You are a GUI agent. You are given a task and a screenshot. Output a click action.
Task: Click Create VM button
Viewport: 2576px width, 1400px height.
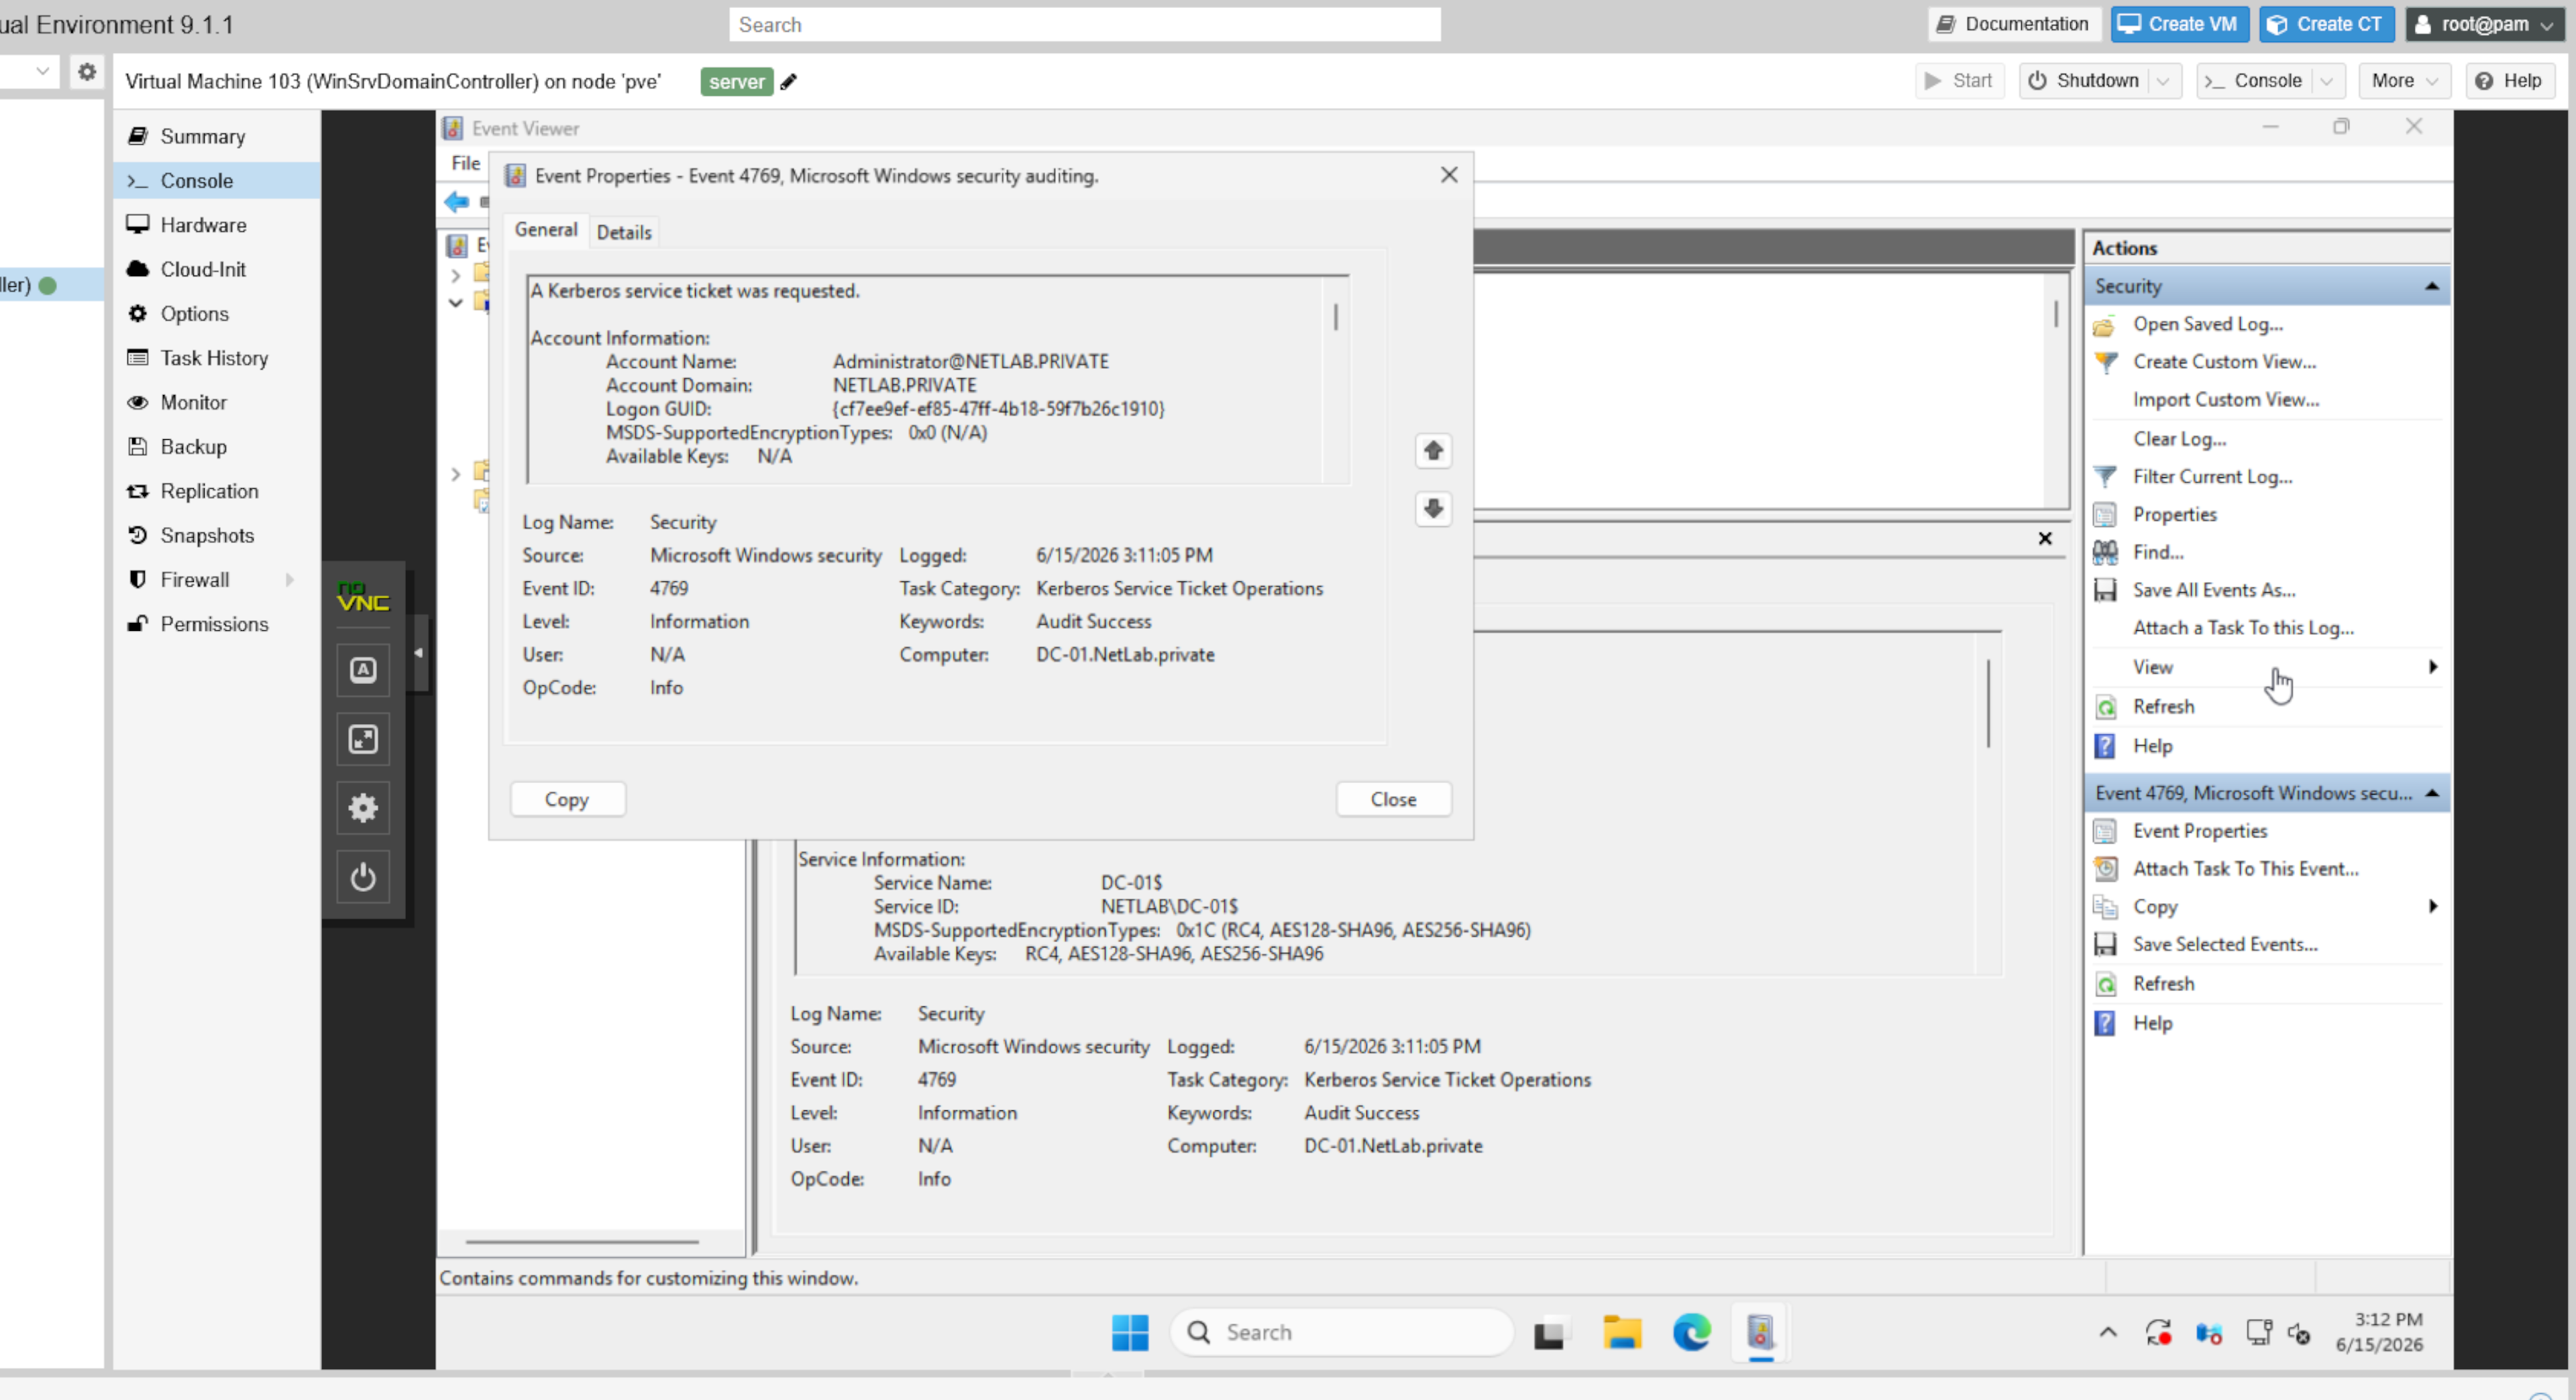[x=2179, y=24]
